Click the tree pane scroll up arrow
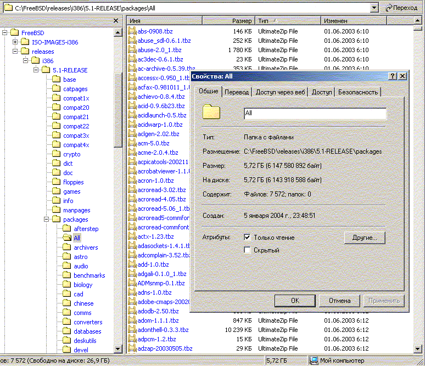This screenshot has width=425, height=366. [118, 32]
